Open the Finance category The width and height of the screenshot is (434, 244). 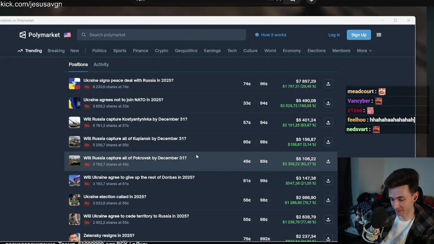coord(140,51)
